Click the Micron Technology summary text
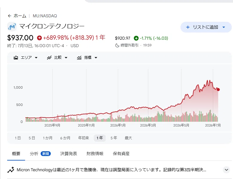 coord(111,170)
